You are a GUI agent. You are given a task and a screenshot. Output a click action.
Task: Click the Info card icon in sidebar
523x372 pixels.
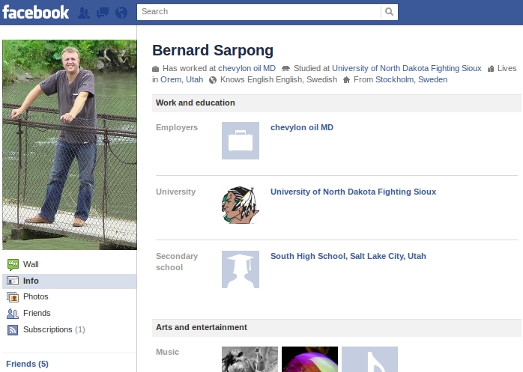(13, 281)
